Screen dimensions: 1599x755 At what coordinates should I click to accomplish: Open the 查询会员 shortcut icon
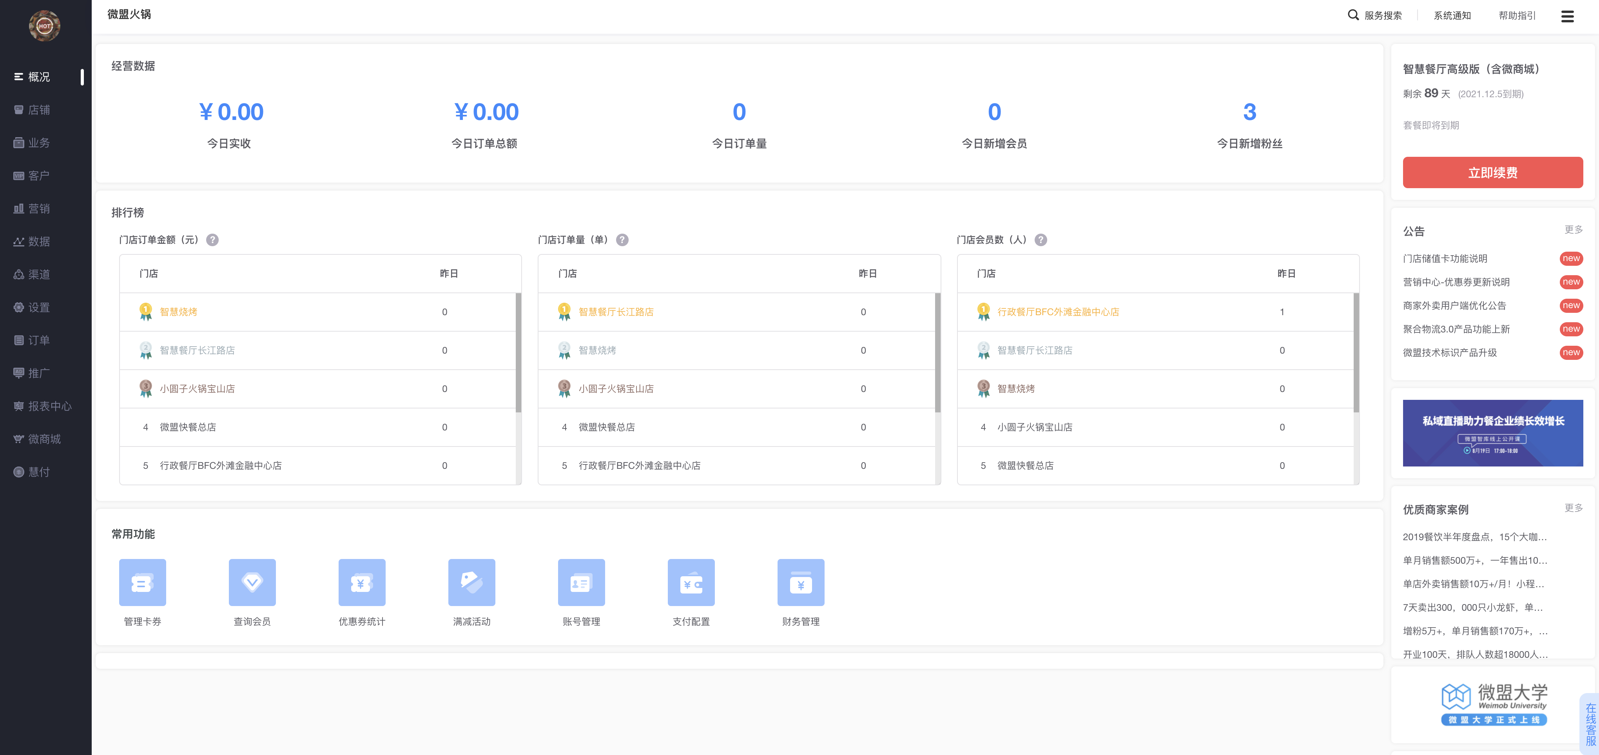tap(252, 582)
